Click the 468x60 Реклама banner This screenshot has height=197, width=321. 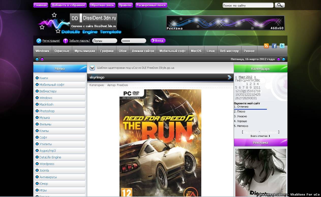pyautogui.click(x=225, y=23)
